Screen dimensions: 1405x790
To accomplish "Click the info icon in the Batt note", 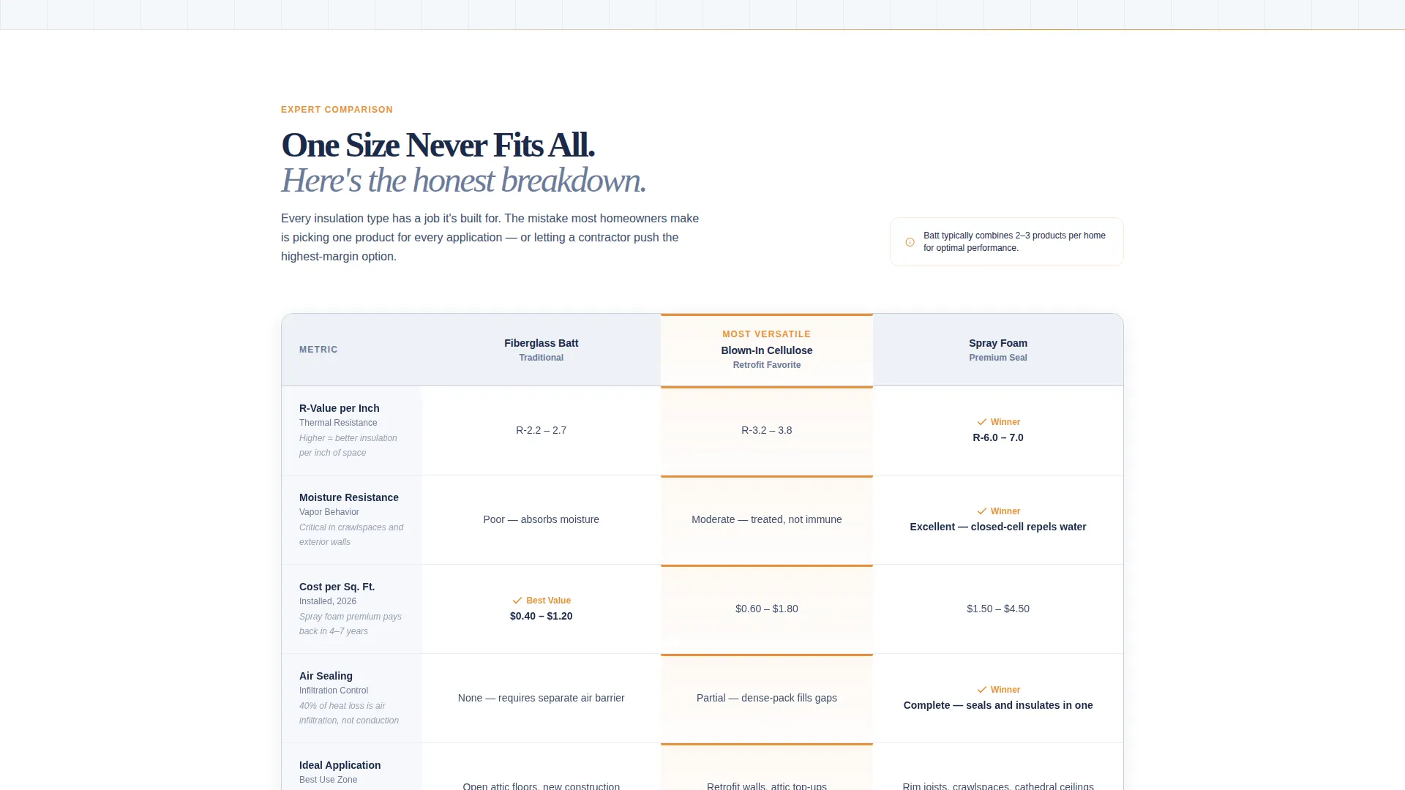I will point(910,242).
